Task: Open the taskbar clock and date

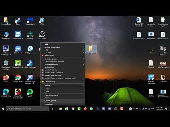Action: (159, 109)
